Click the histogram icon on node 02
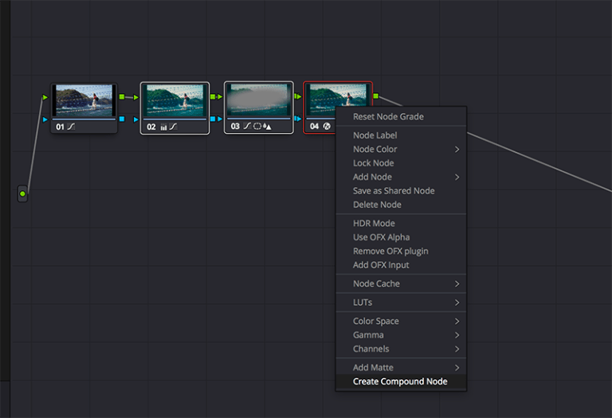 163,127
